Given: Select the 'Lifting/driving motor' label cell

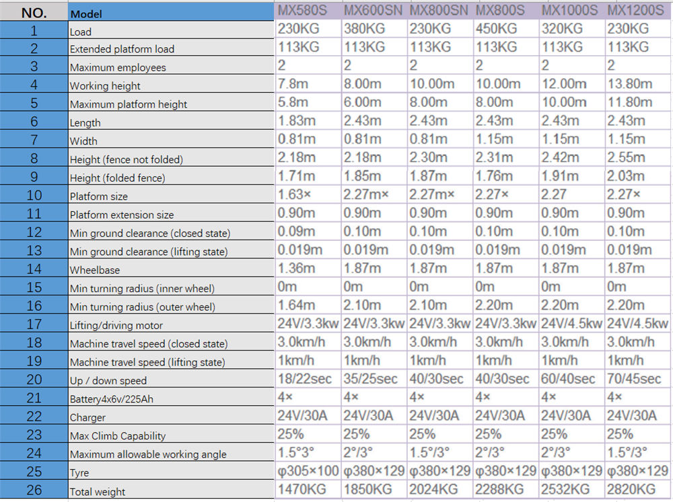Looking at the screenshot, I should click(x=171, y=325).
